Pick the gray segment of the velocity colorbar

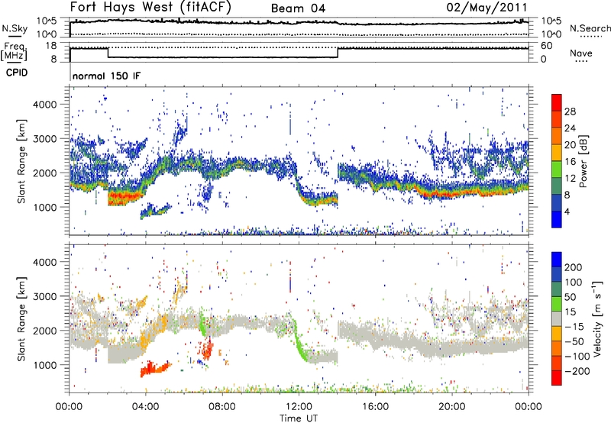point(557,318)
